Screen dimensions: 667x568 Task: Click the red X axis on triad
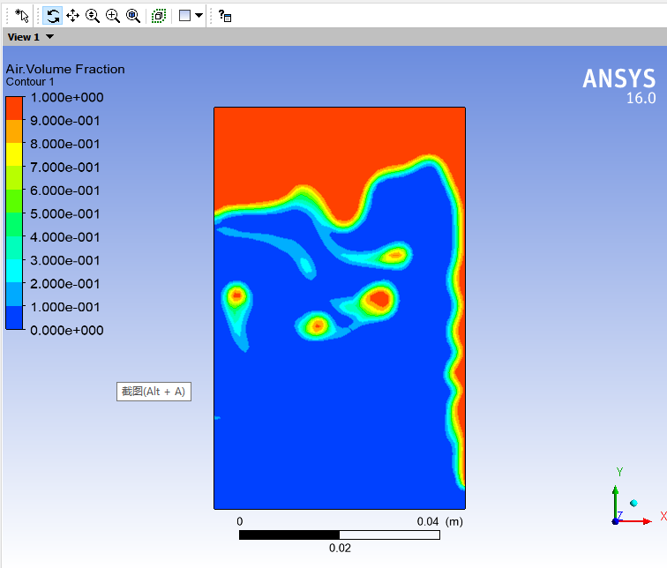tap(635, 521)
